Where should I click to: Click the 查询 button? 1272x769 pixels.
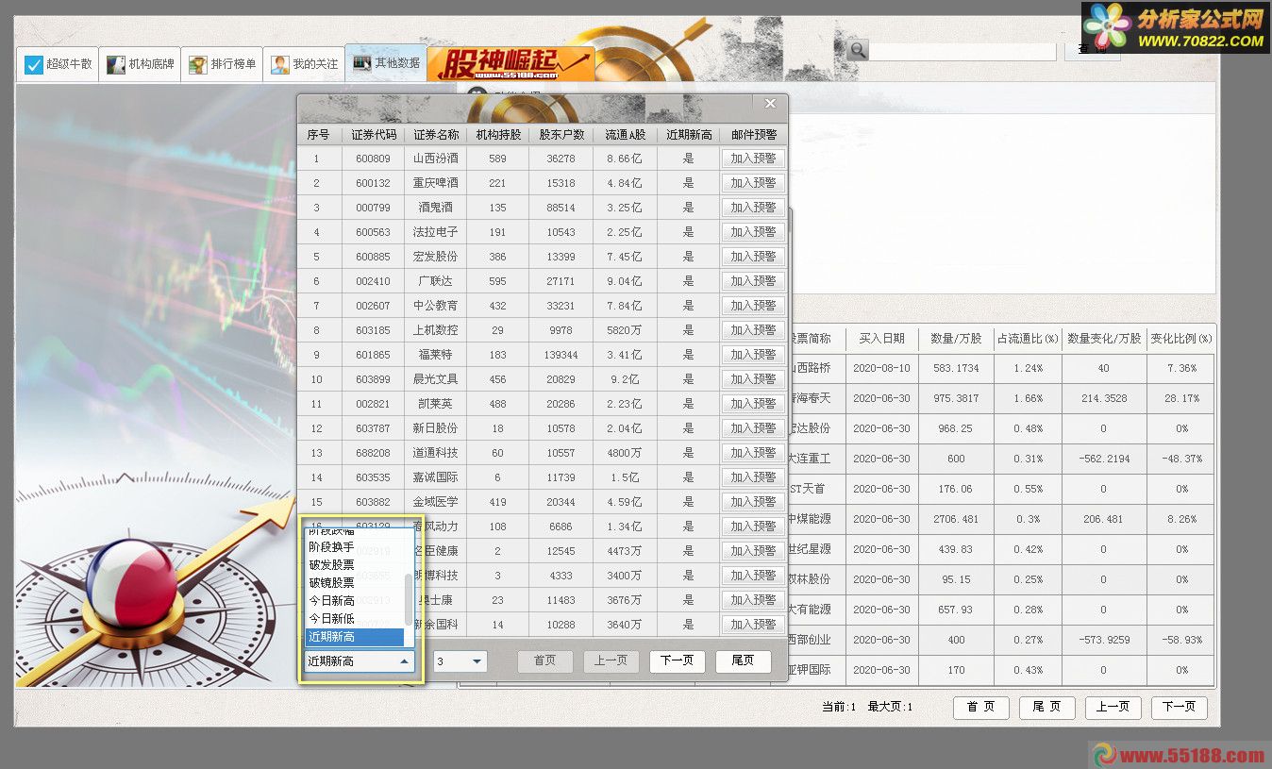point(1092,50)
